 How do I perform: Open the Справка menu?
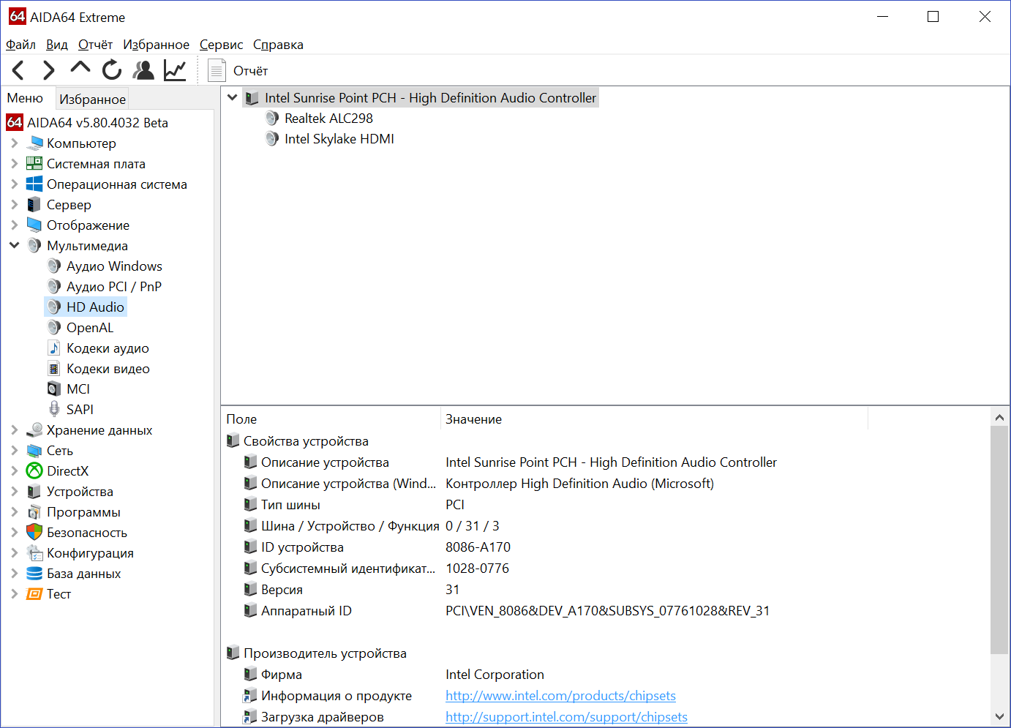point(278,45)
